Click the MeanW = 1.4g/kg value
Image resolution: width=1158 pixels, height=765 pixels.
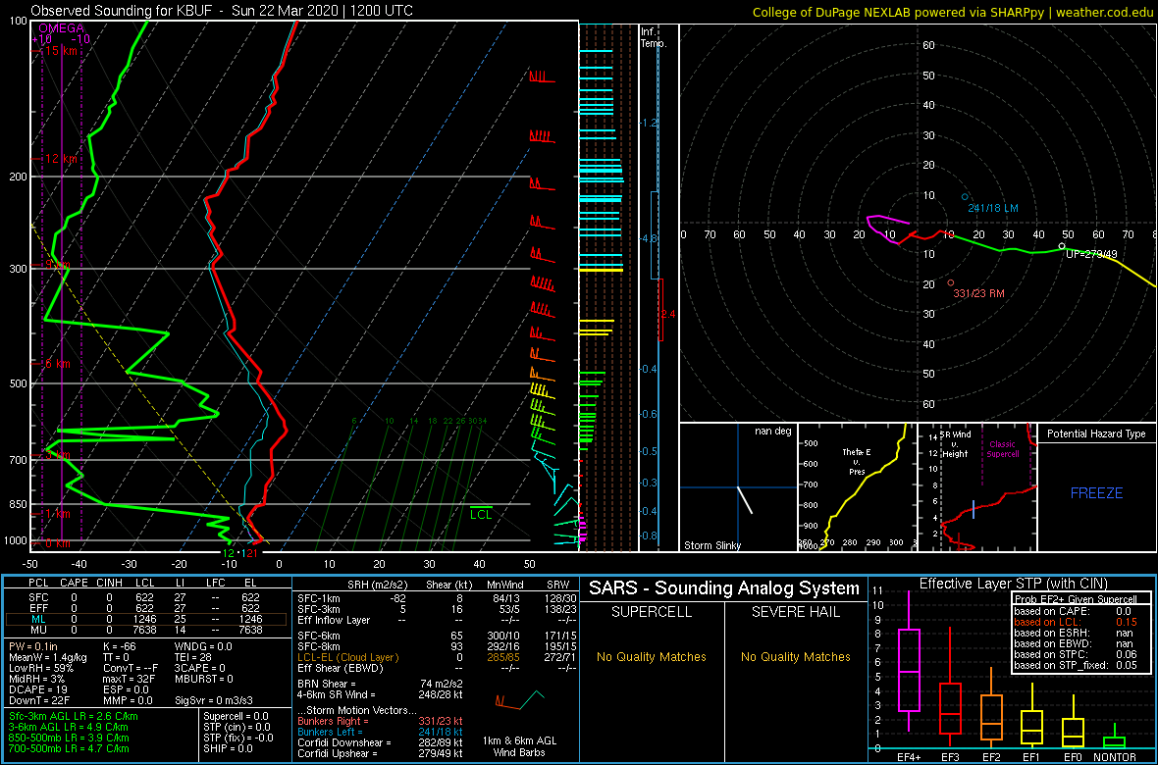pos(49,658)
